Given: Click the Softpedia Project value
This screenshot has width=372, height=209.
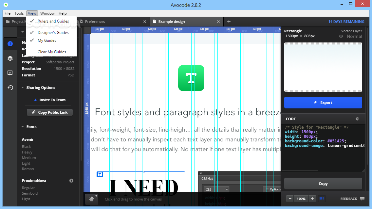Looking at the screenshot, I should pyautogui.click(x=60, y=62).
